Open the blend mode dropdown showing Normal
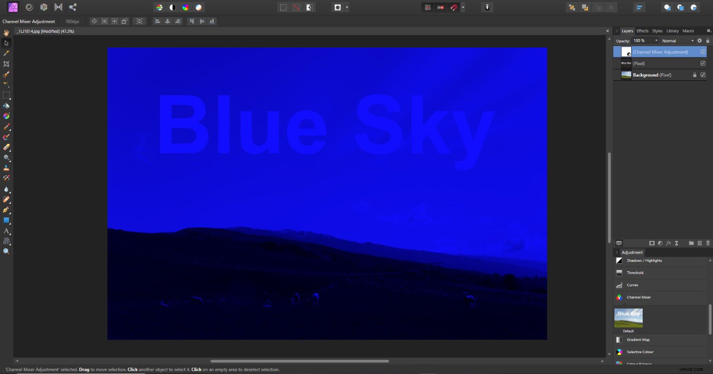This screenshot has height=374, width=713. tap(677, 40)
